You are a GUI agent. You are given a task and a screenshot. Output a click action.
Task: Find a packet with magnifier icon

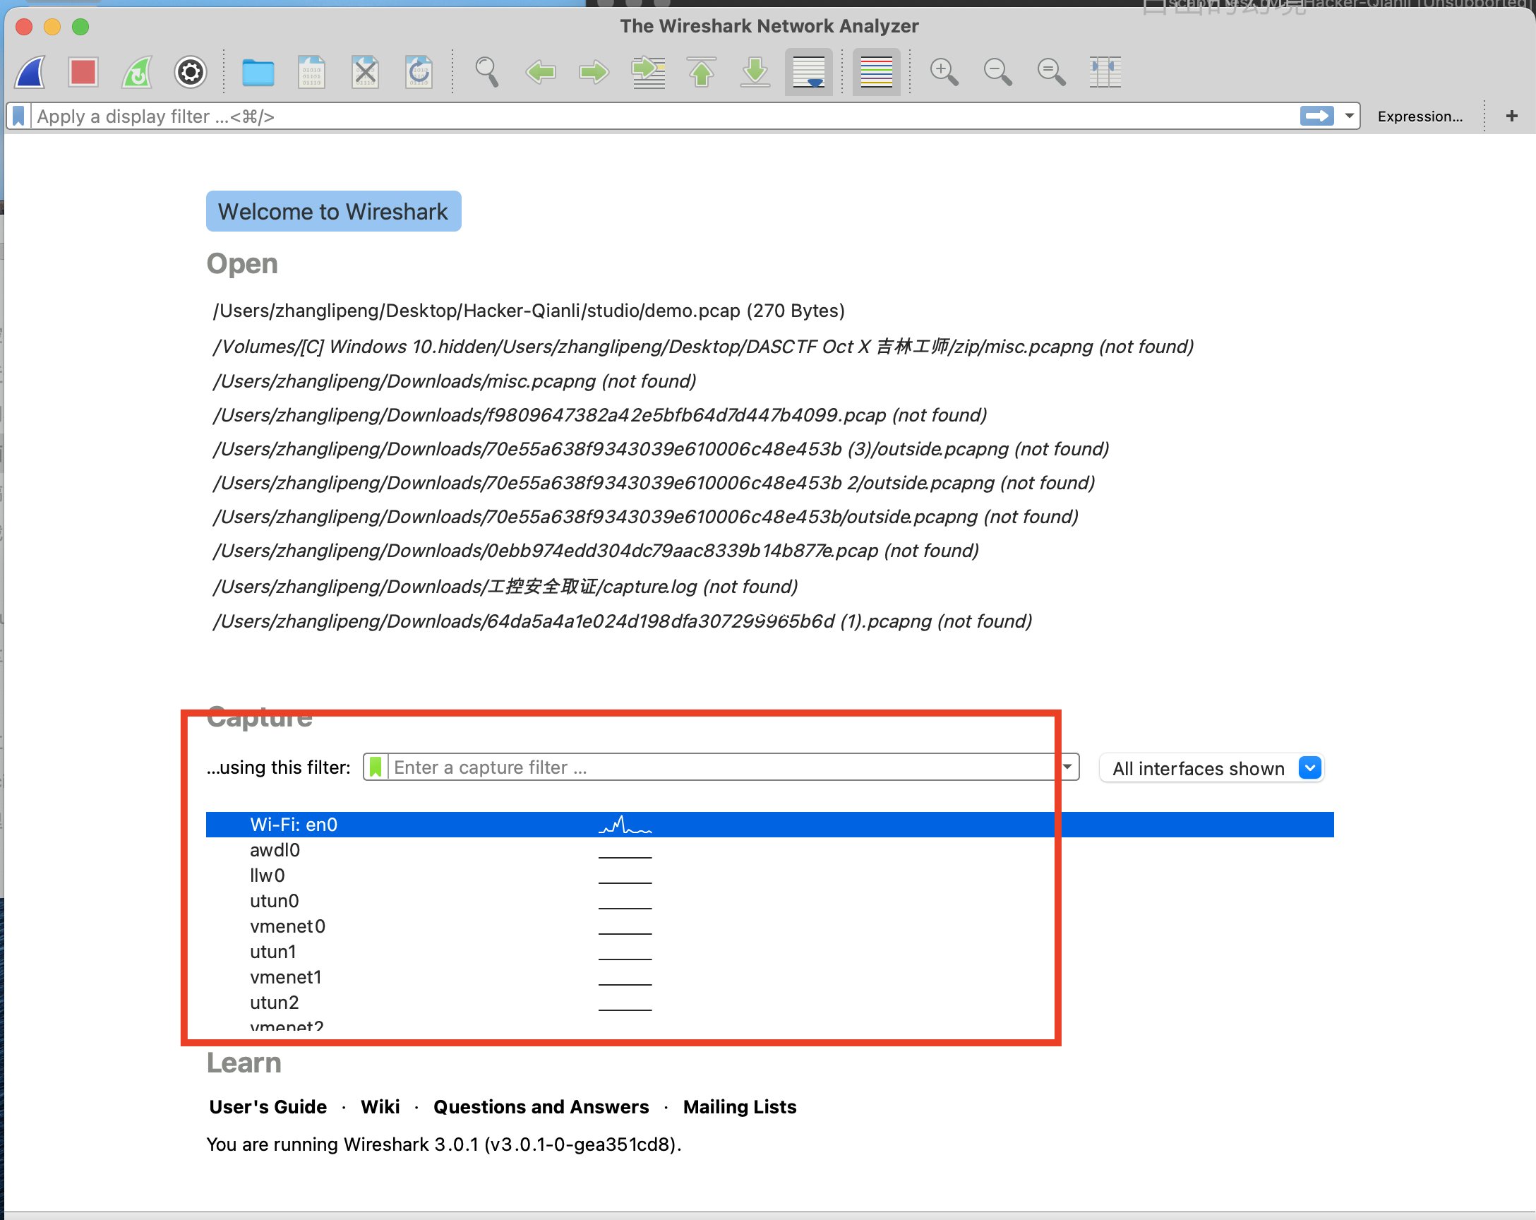click(486, 72)
